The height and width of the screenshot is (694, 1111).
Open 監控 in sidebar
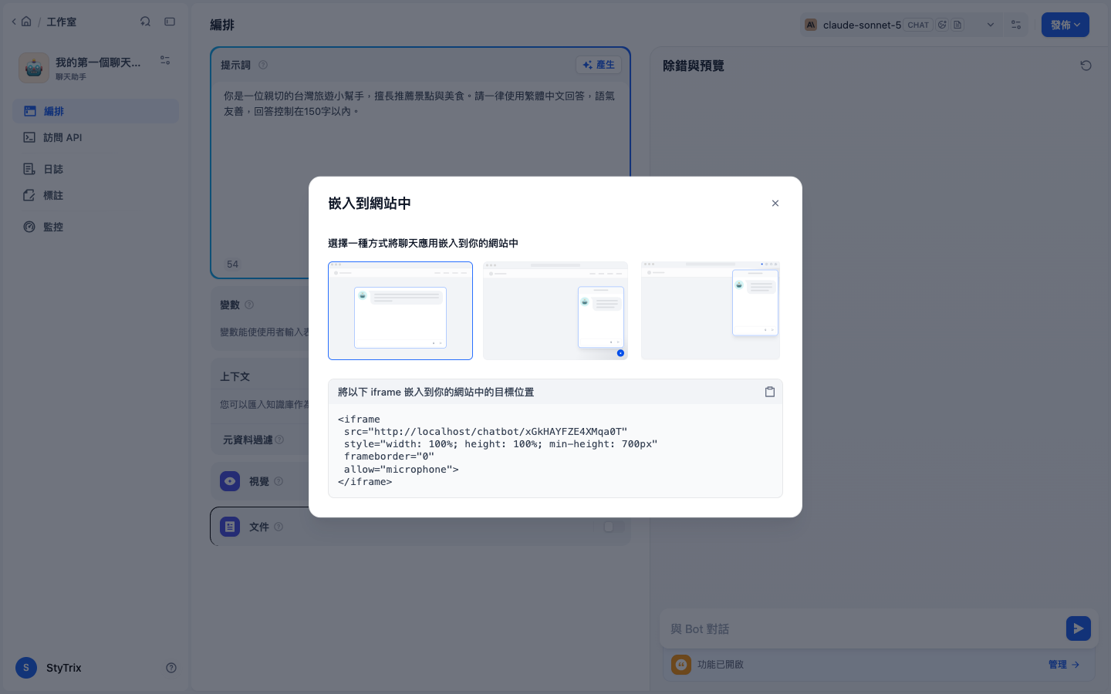tap(96, 227)
